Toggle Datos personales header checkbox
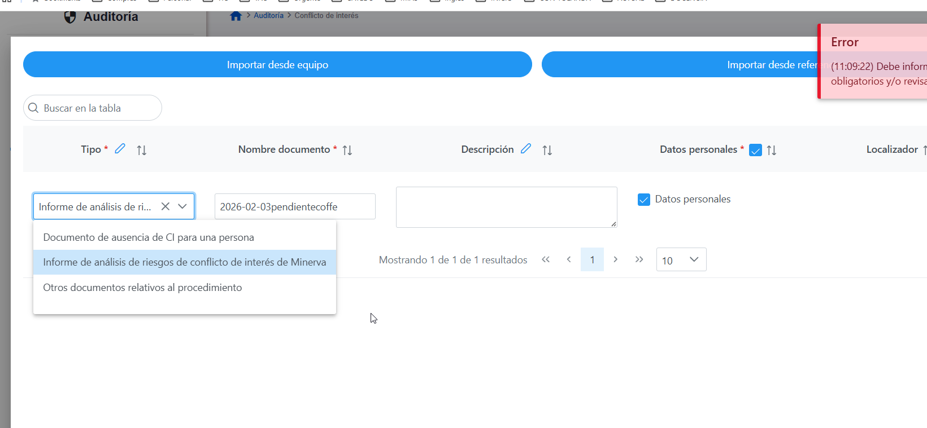This screenshot has width=927, height=428. pos(755,150)
